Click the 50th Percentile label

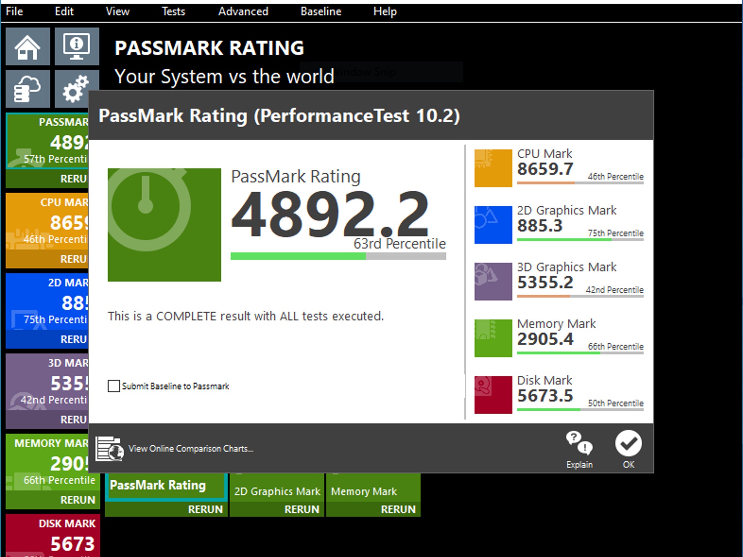point(616,403)
